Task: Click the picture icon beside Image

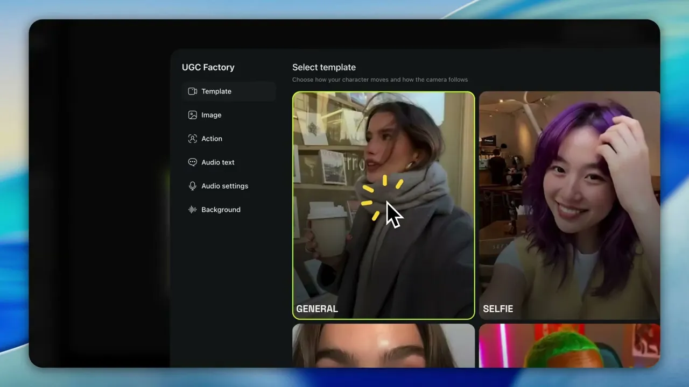Action: 192,115
